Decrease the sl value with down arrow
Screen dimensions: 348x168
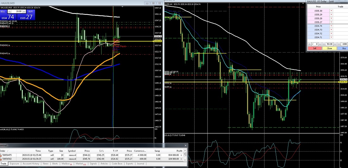pos(310,44)
